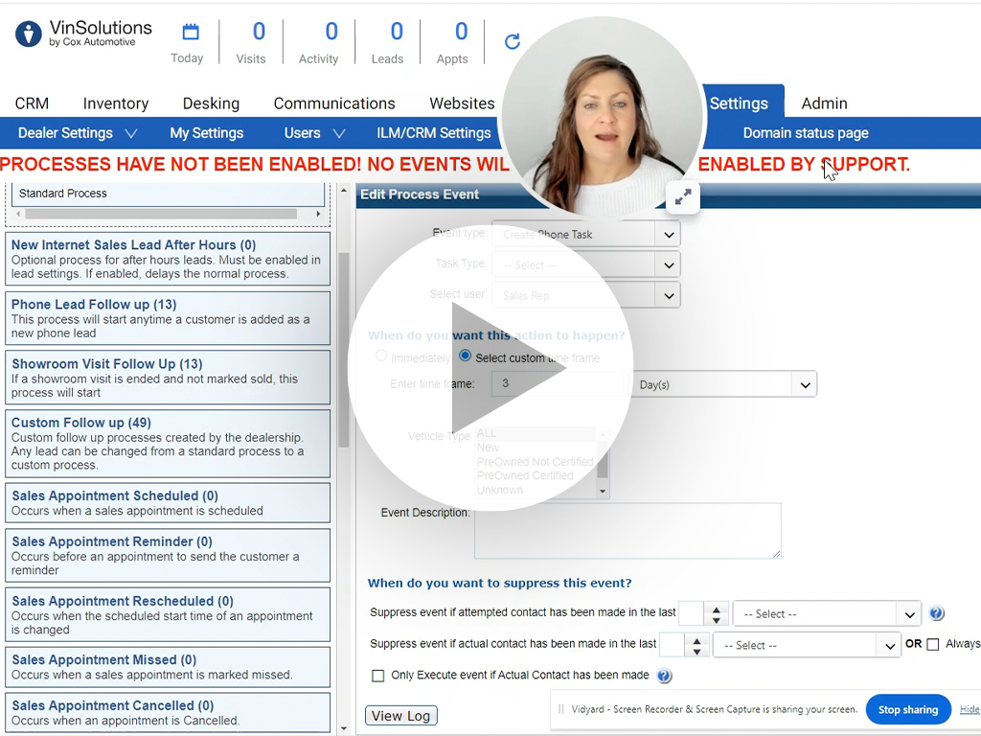This screenshot has width=981, height=736.
Task: Click the Visits counter at the top
Action: pos(251,41)
